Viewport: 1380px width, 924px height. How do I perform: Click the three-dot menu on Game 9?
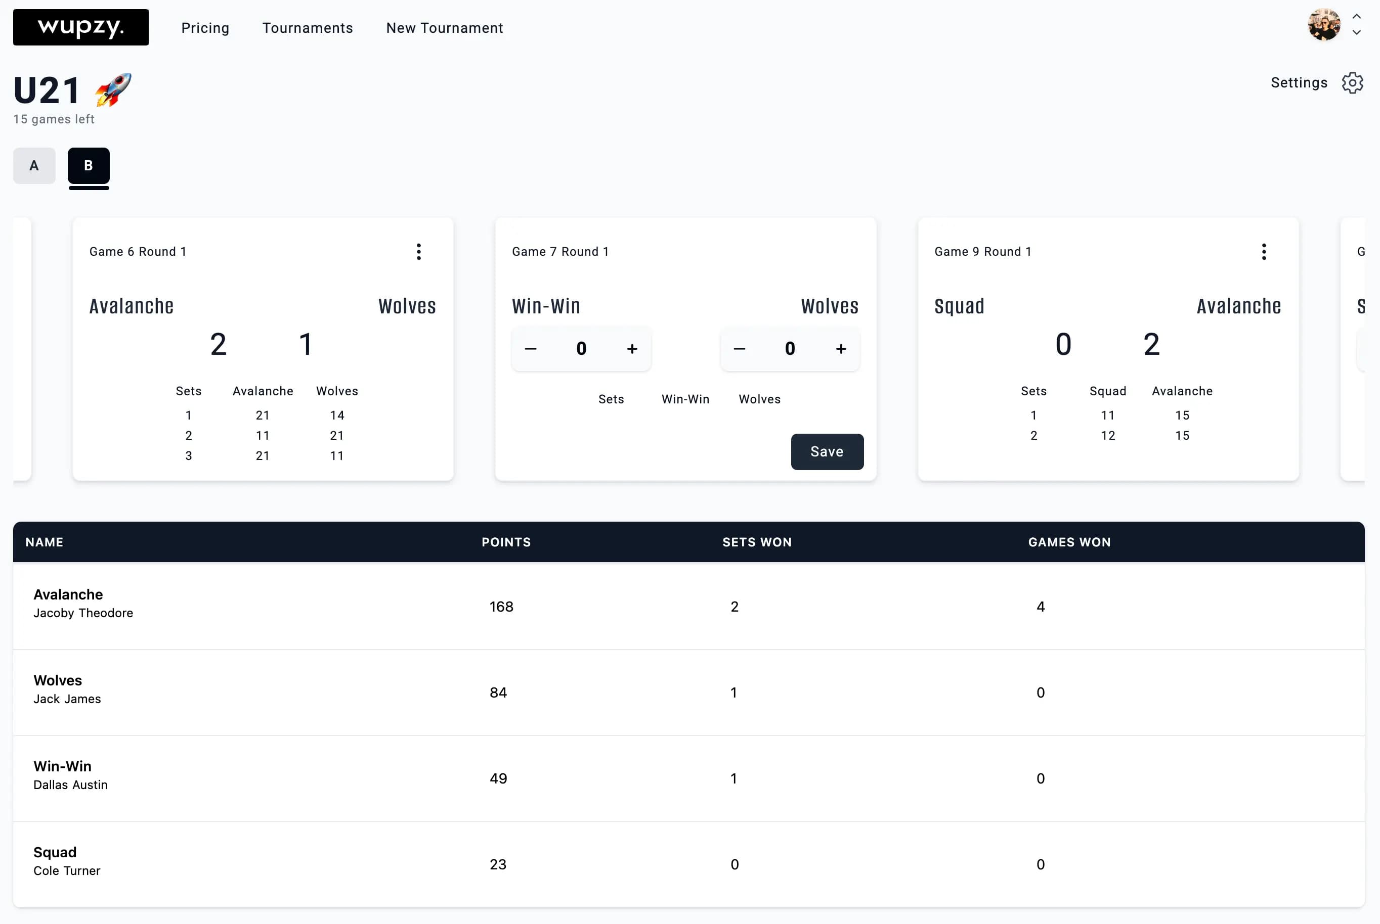pyautogui.click(x=1263, y=252)
